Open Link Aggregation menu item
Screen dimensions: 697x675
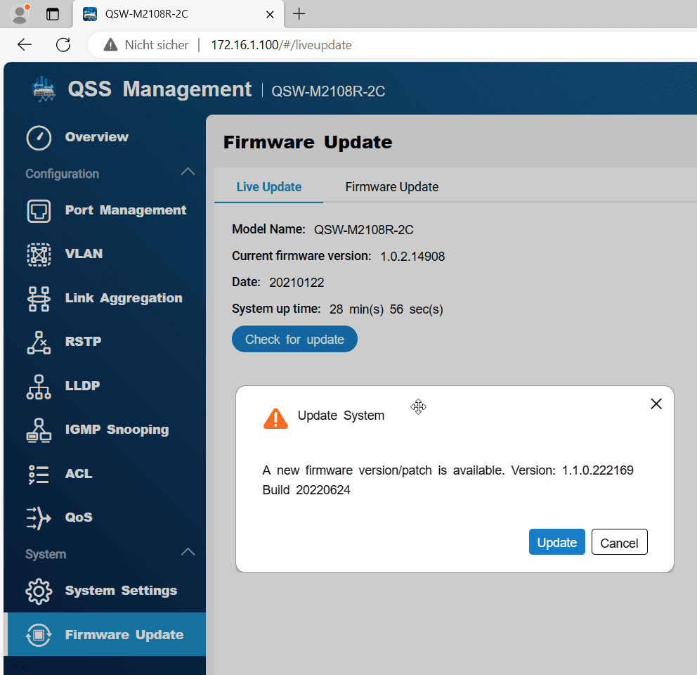tap(124, 298)
